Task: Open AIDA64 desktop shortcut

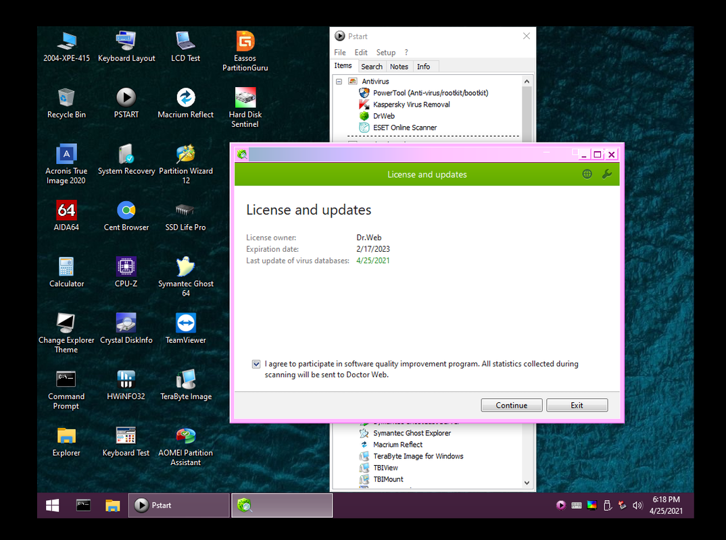Action: click(66, 215)
